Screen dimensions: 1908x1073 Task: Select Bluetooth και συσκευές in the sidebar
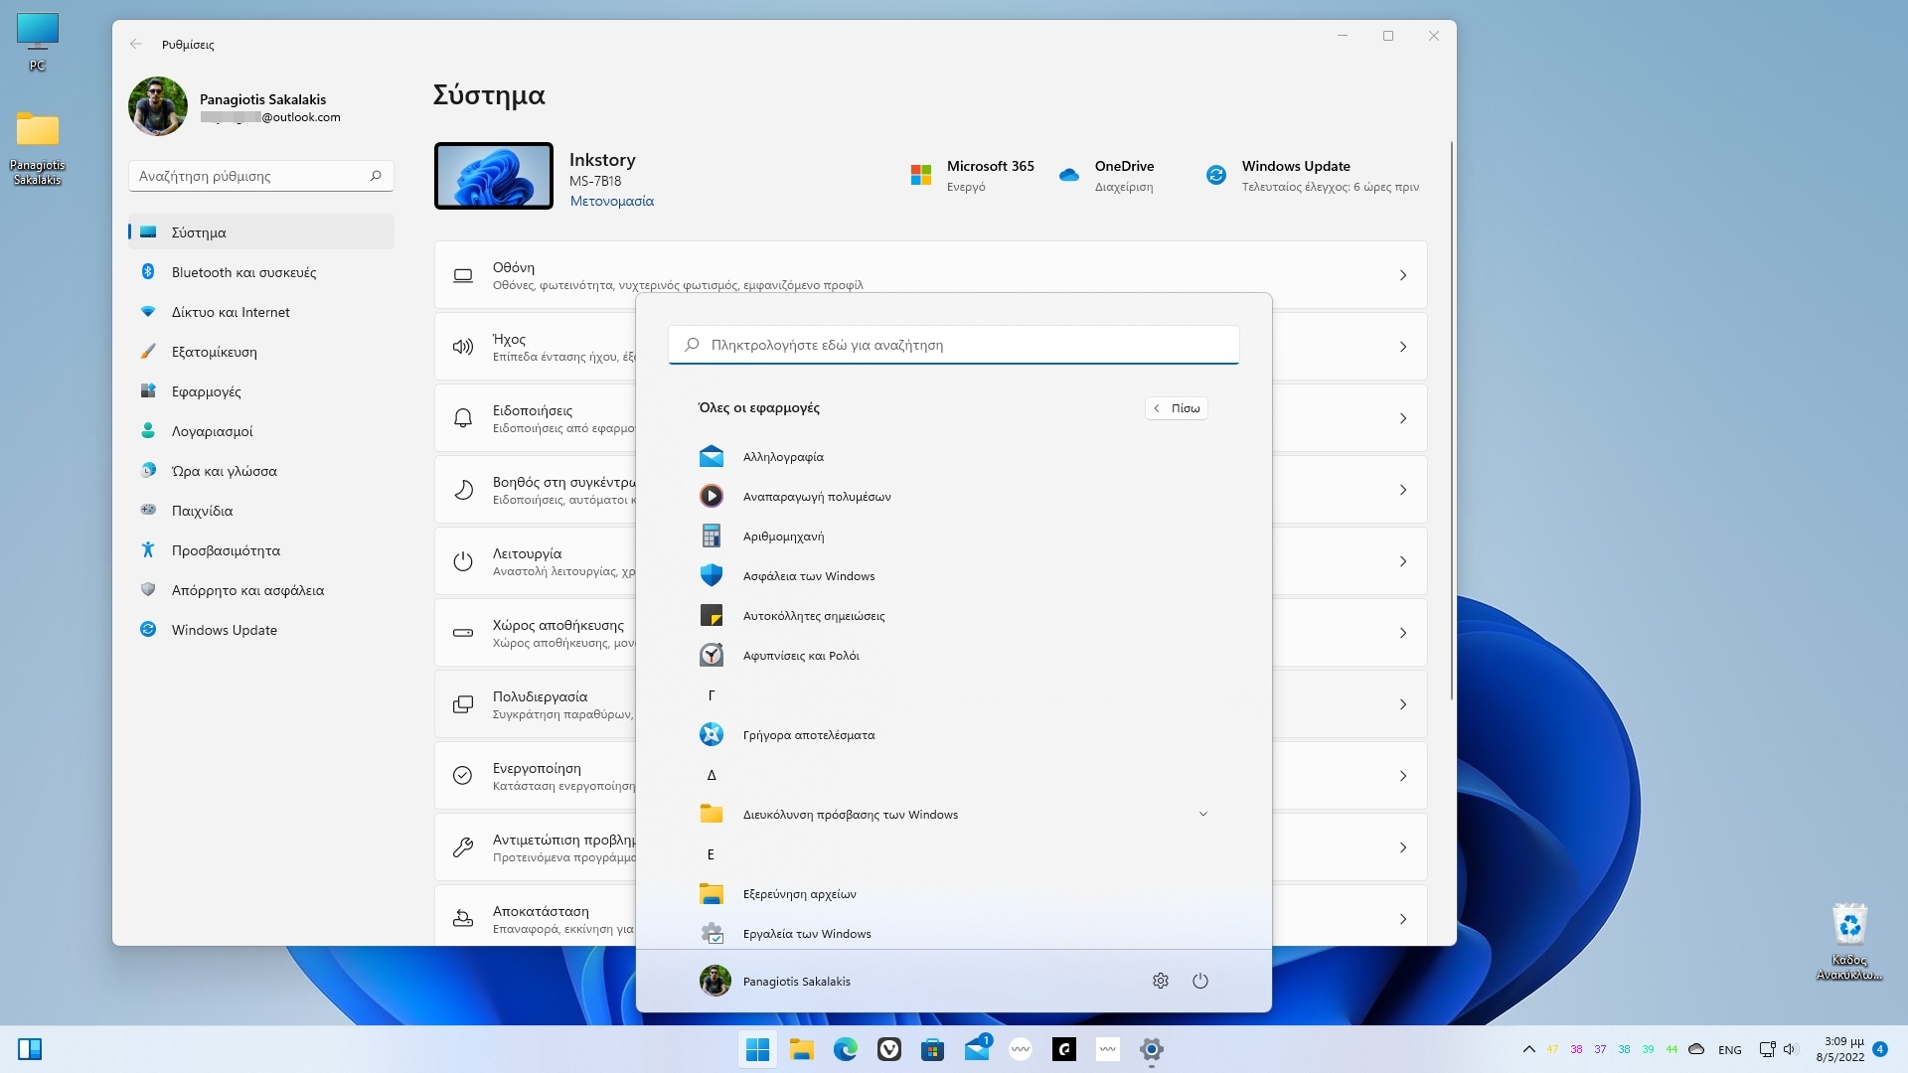tap(242, 271)
